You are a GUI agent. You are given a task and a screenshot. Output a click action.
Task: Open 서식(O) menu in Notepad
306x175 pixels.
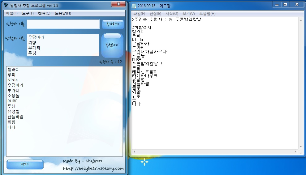click(x=172, y=14)
